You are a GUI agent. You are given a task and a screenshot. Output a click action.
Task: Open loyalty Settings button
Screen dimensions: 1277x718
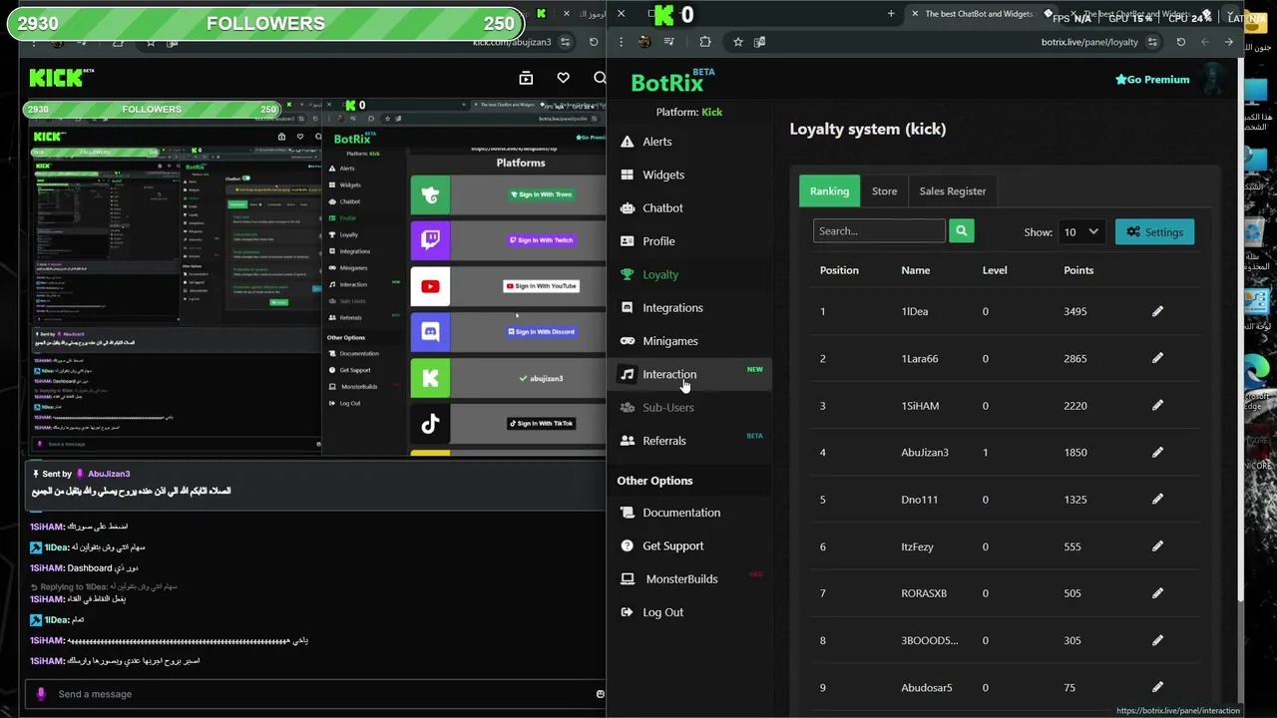click(1154, 232)
